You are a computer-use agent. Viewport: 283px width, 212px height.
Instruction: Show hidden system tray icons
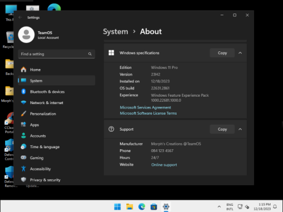(219, 207)
